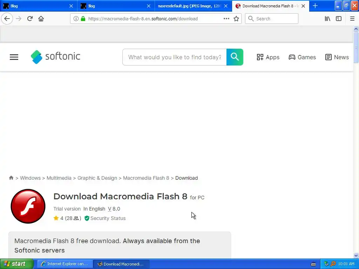Close the maxresdefault.jpg tab
This screenshot has width=359, height=269.
pos(226,6)
